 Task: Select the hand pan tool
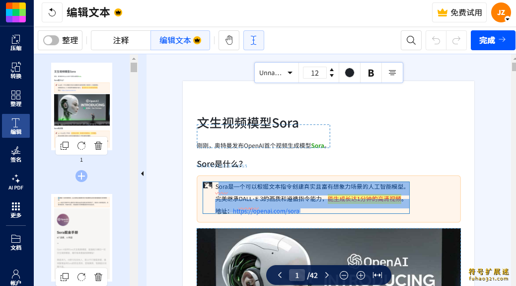point(229,40)
